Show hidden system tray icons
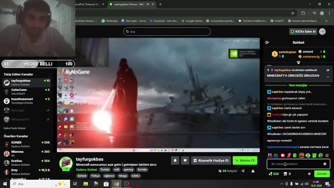 pyautogui.click(x=282, y=184)
